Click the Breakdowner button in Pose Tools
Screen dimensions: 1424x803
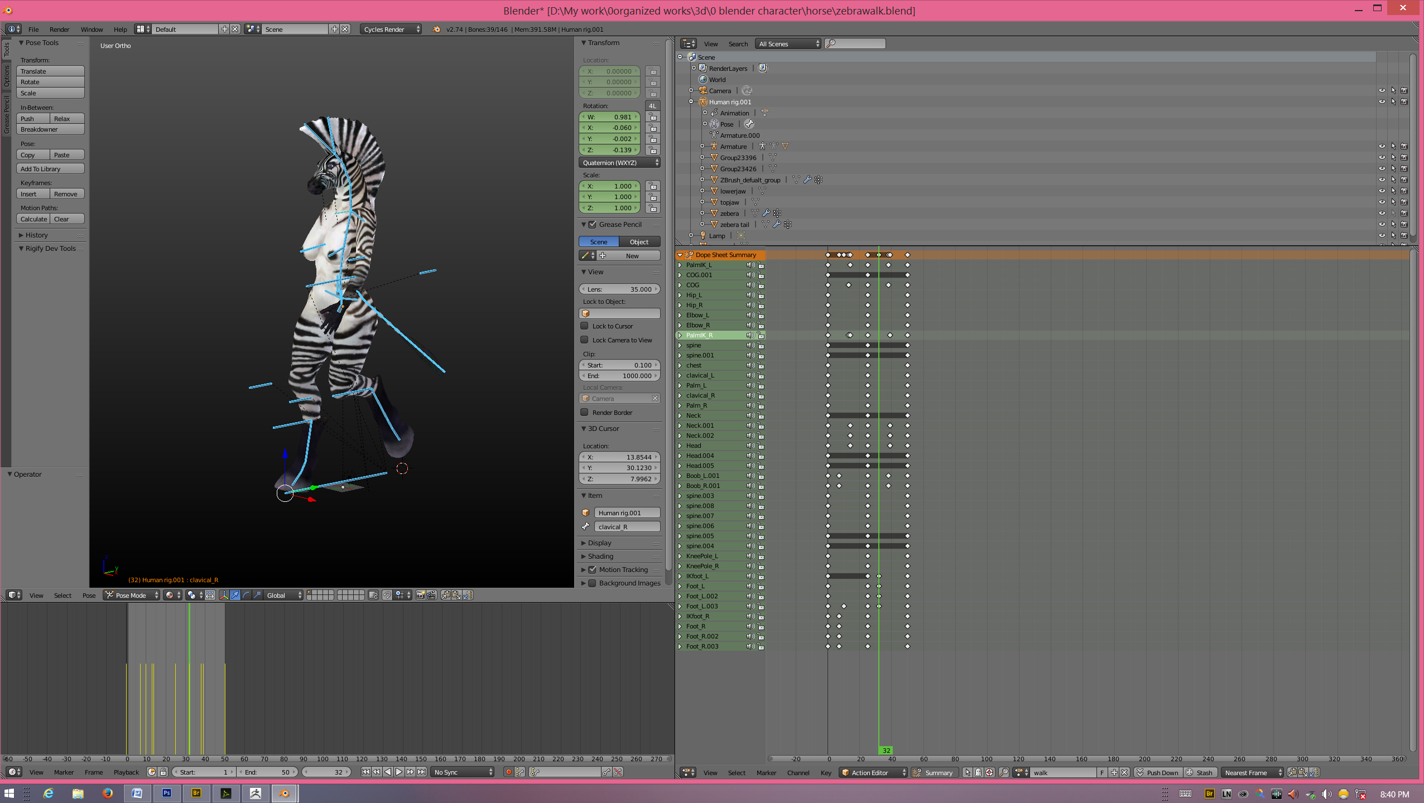50,129
